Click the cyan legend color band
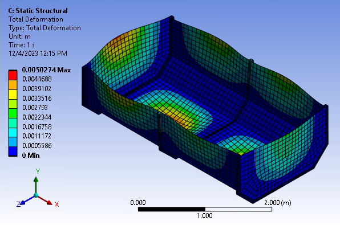The image size is (340, 225). [13, 132]
